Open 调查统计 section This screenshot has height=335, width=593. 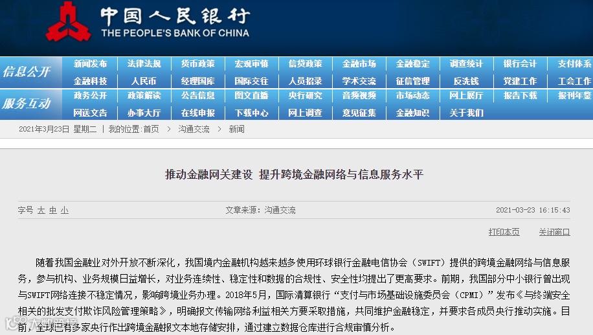466,64
